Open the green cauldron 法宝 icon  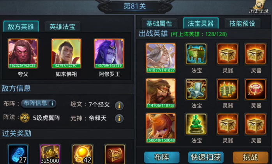(196, 54)
